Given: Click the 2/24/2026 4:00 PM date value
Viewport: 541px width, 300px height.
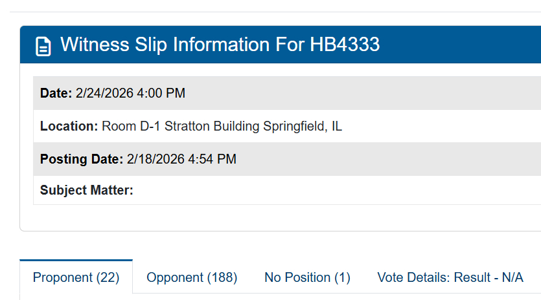Looking at the screenshot, I should 130,94.
